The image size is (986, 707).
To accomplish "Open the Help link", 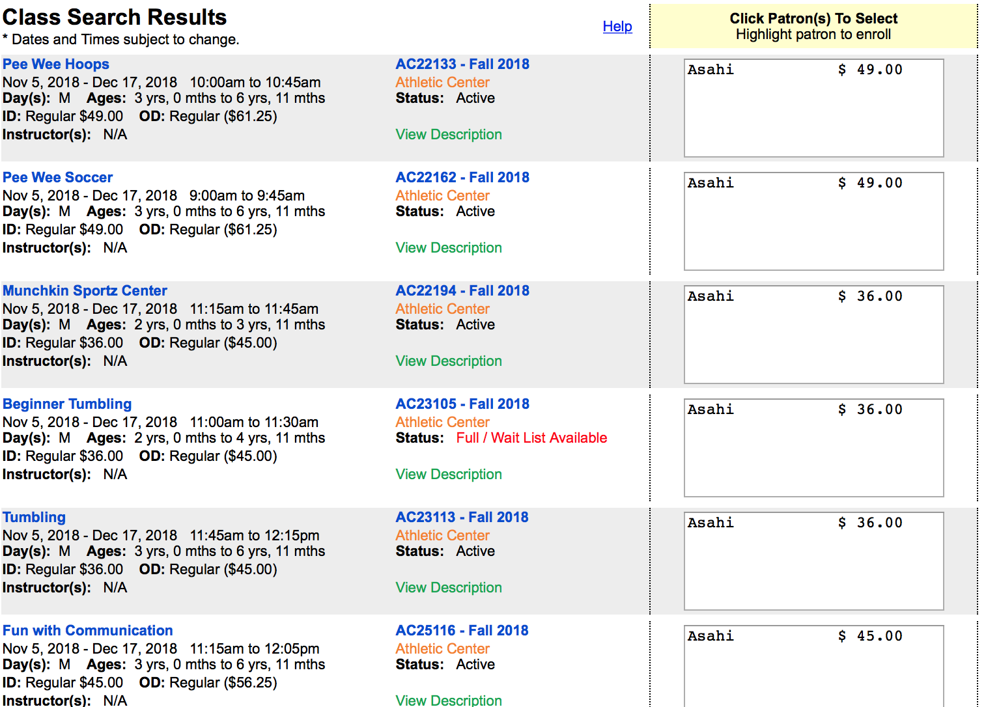I will [617, 27].
